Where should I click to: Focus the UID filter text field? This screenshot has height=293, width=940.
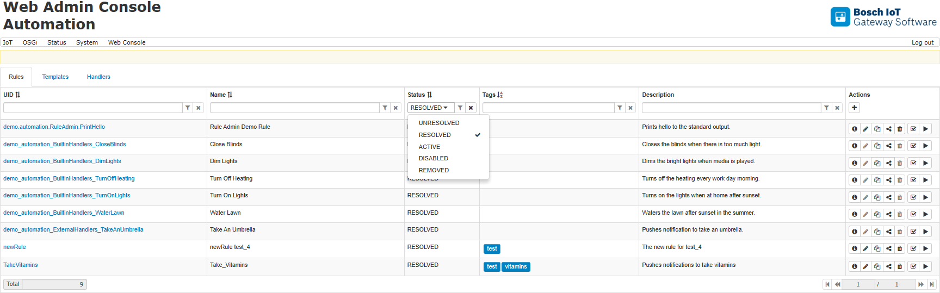click(92, 108)
